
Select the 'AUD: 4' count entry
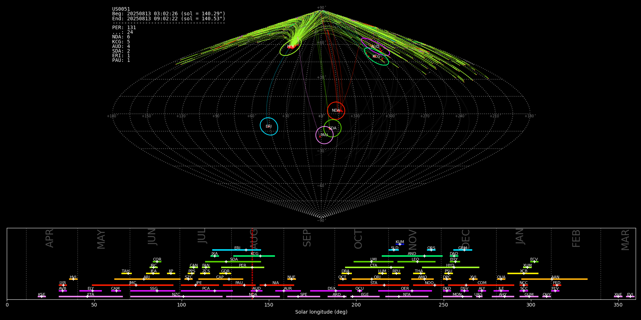121,46
